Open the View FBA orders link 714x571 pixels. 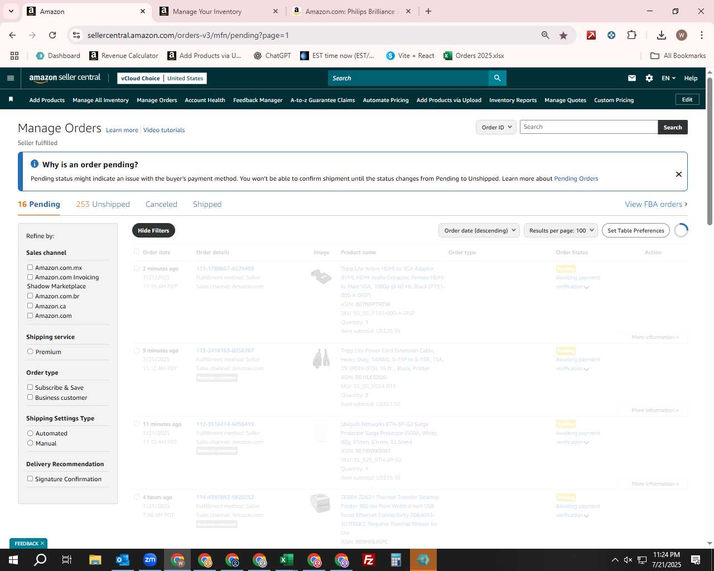pyautogui.click(x=656, y=204)
